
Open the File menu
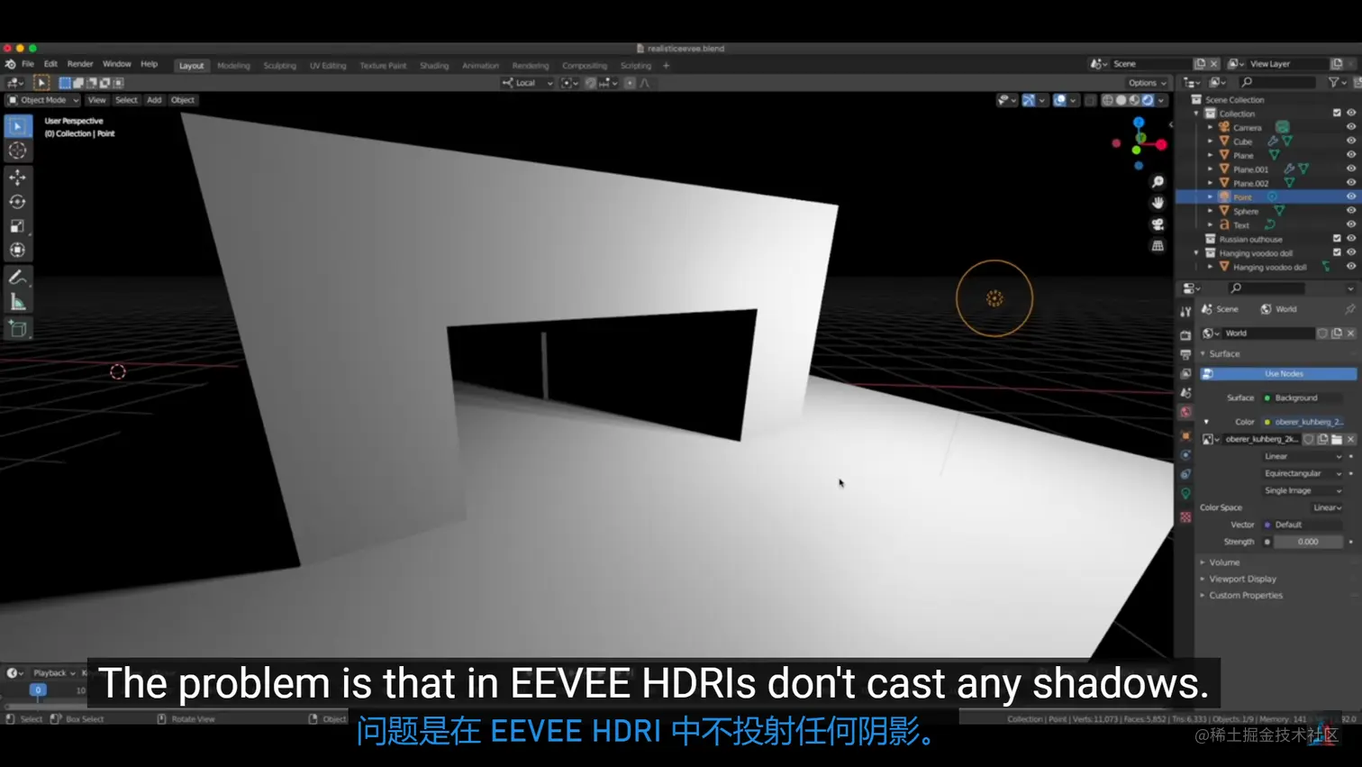(28, 64)
